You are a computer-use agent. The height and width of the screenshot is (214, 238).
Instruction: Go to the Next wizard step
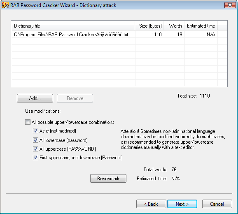coord(182,204)
